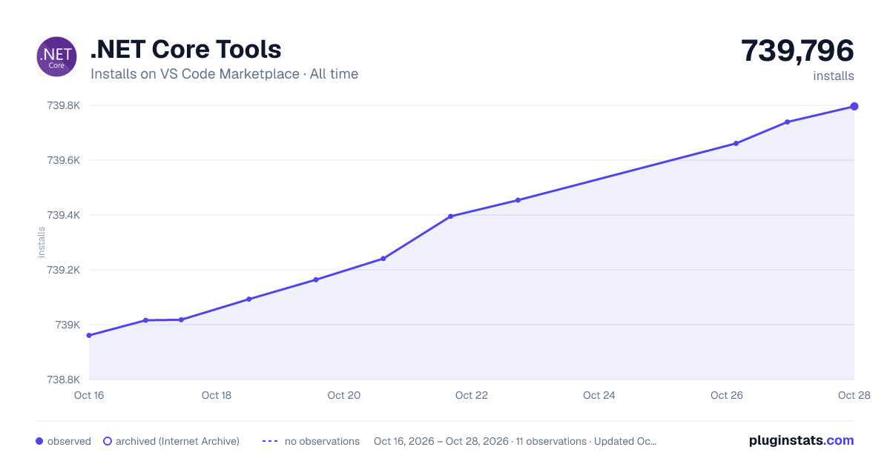Select the data point between Oct 22 and Oct 24
Image resolution: width=890 pixels, height=467 pixels.
tap(518, 200)
